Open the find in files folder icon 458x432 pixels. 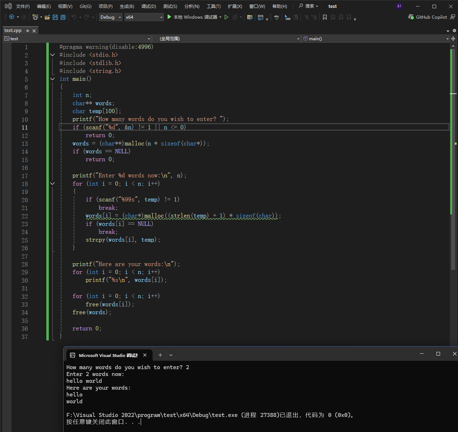pyautogui.click(x=250, y=17)
